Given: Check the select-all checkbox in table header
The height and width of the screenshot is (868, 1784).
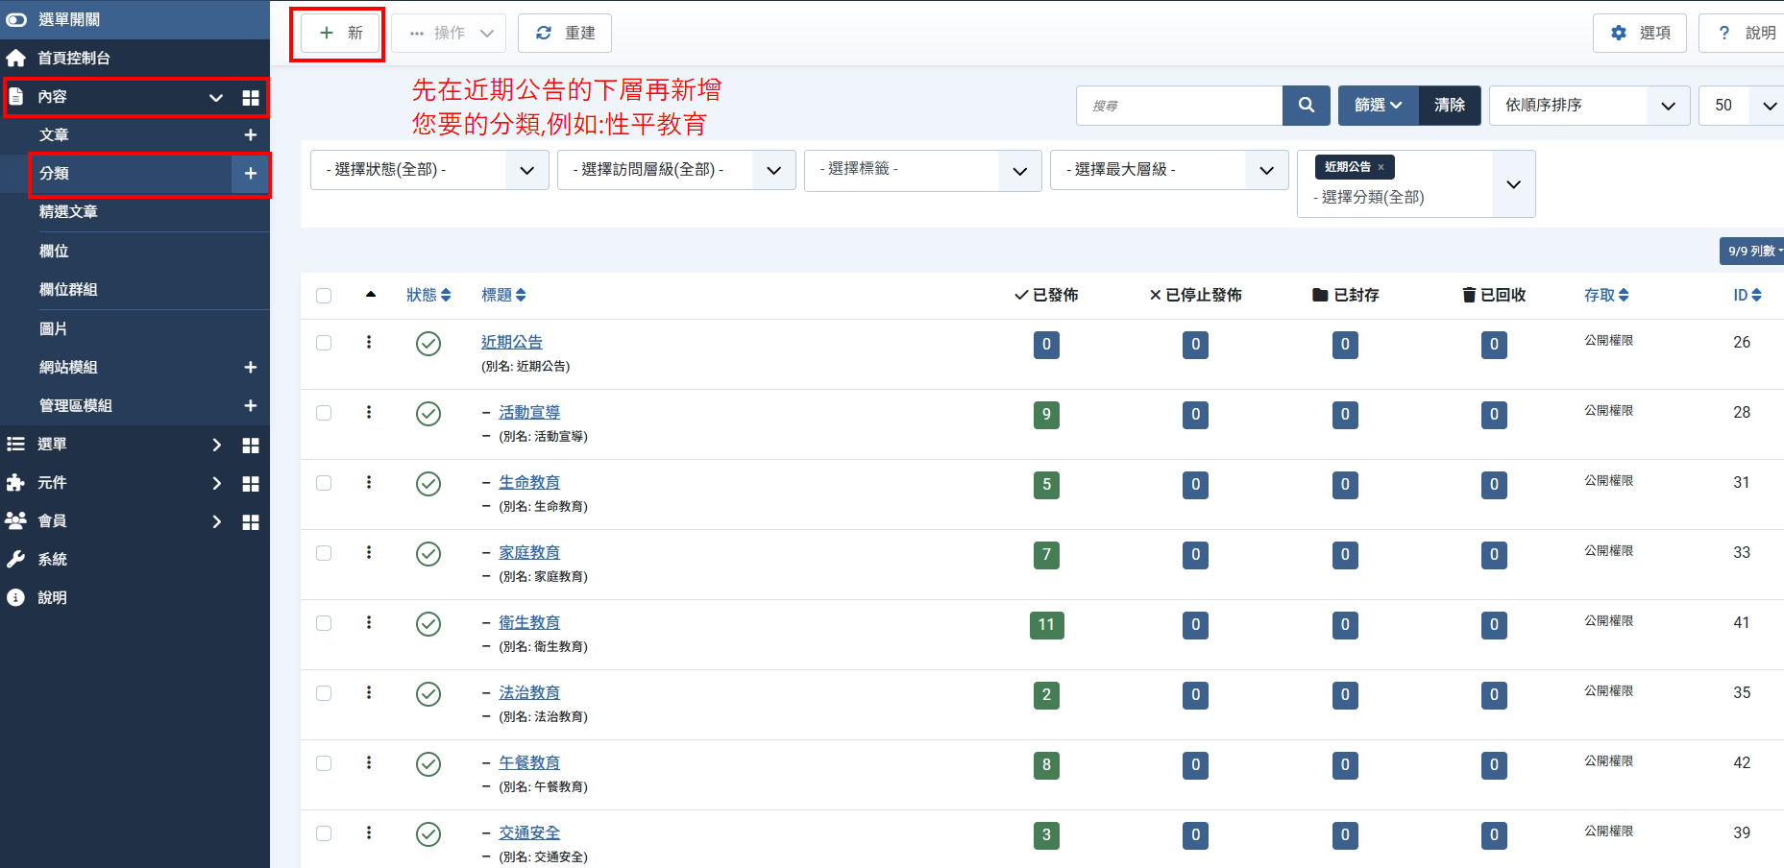Looking at the screenshot, I should [324, 296].
